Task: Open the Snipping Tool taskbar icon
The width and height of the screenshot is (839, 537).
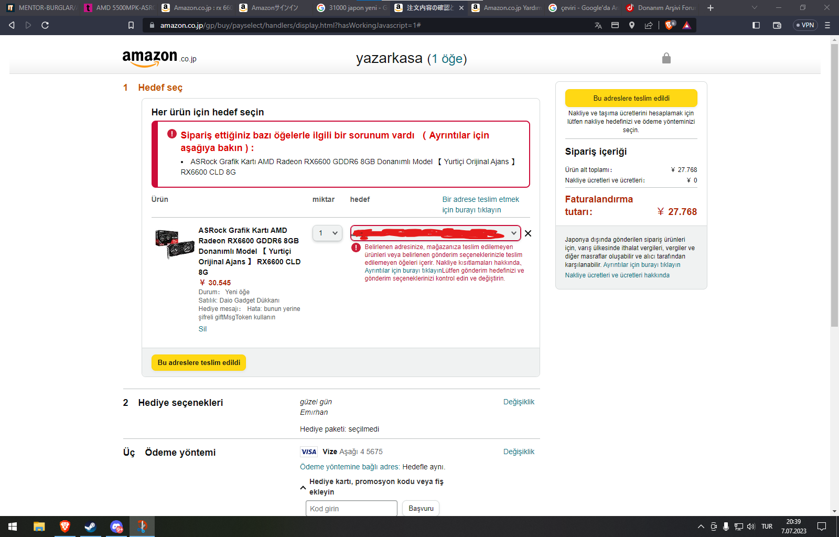Action: [x=142, y=527]
